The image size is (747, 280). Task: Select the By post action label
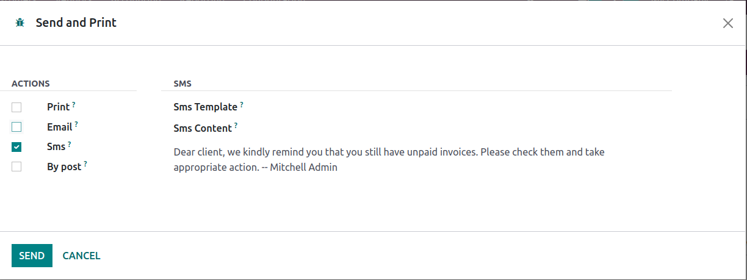(x=64, y=167)
